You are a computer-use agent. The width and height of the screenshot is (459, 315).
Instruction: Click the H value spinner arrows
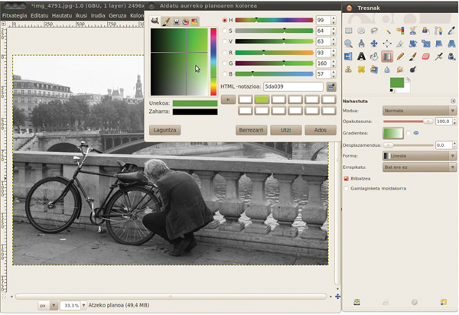coord(334,20)
